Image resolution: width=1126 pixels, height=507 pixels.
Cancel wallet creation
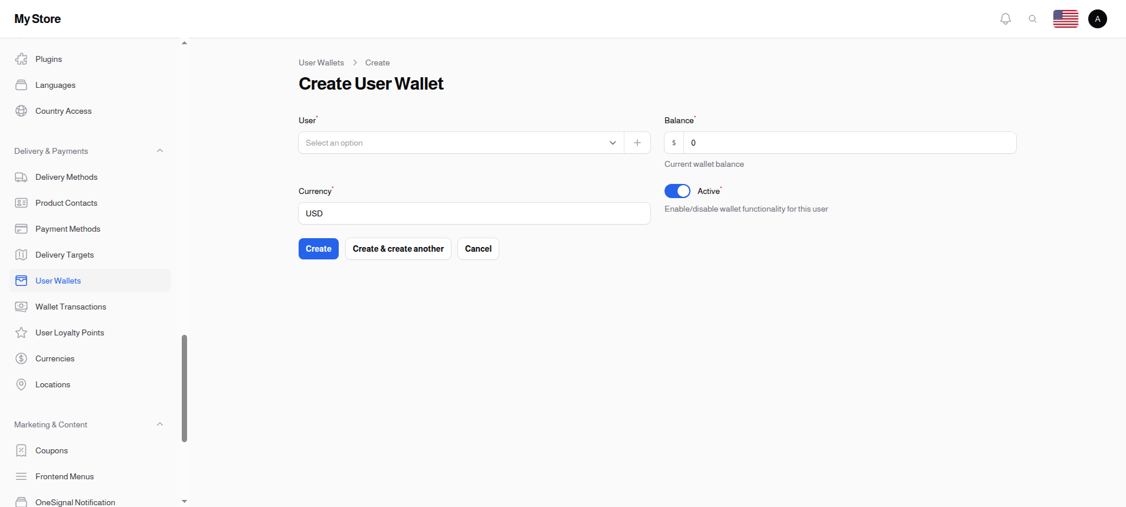pos(478,249)
